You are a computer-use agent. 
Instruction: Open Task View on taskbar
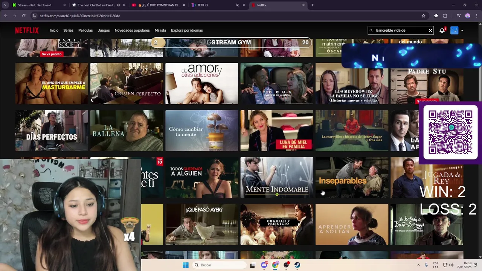pos(252,265)
